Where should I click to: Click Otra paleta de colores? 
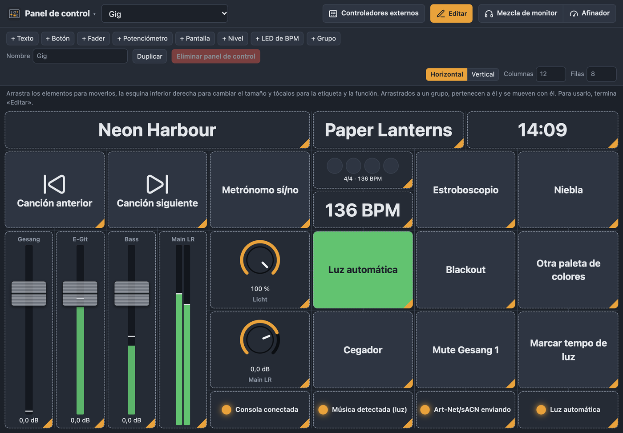point(568,270)
